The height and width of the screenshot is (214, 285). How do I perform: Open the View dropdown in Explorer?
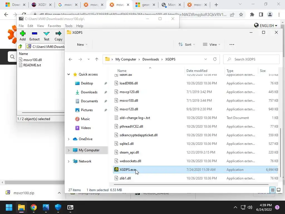212,45
